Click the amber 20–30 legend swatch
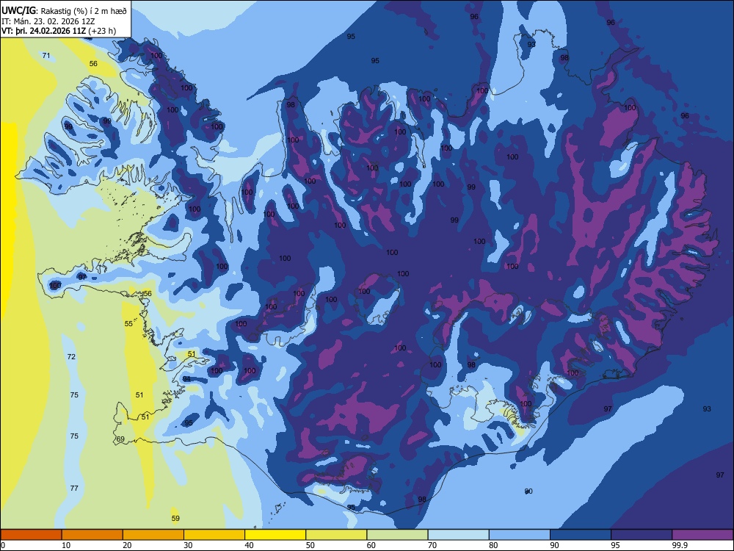 coord(153,535)
